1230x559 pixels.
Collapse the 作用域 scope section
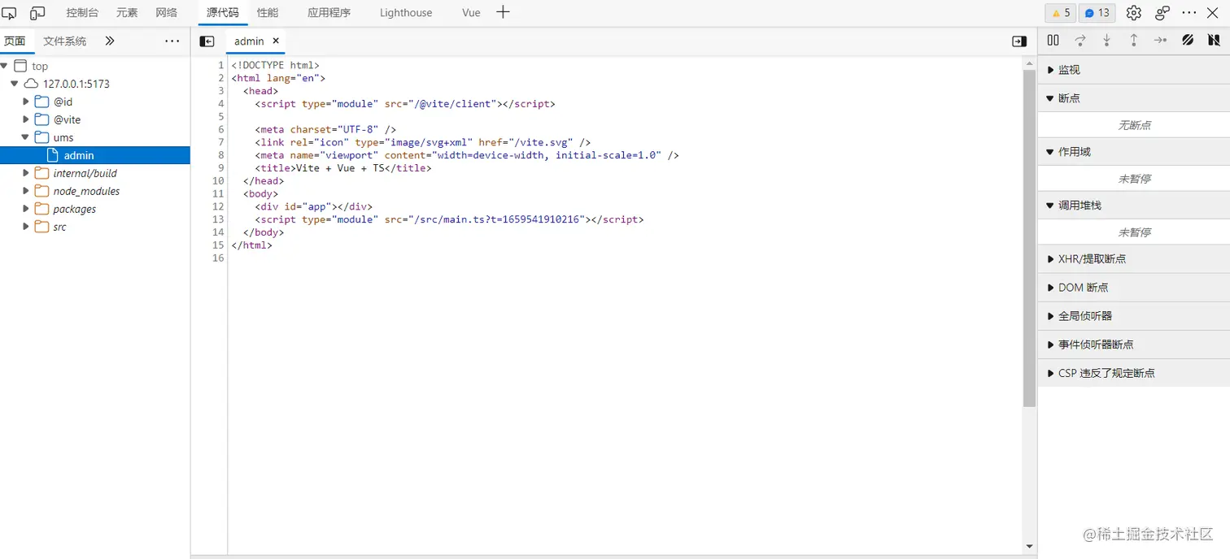point(1134,152)
